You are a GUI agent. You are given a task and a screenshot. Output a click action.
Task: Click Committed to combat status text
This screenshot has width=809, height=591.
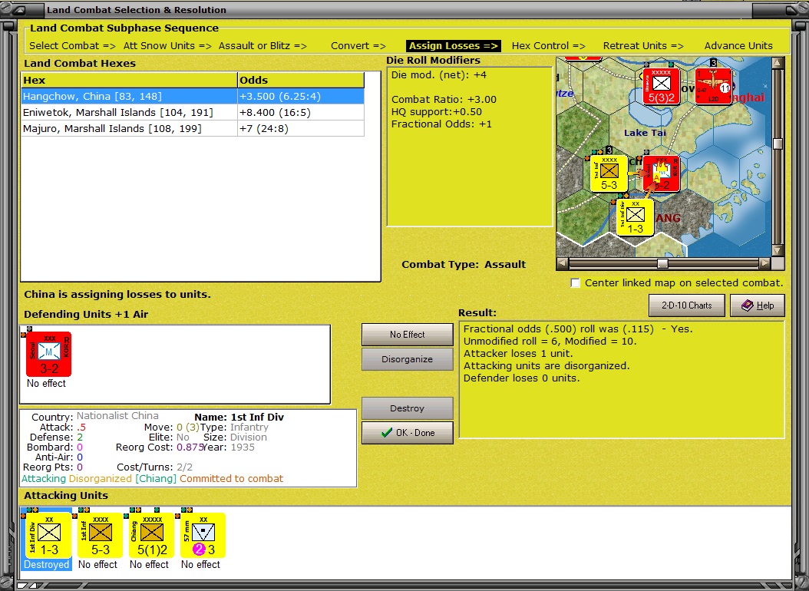pos(231,479)
